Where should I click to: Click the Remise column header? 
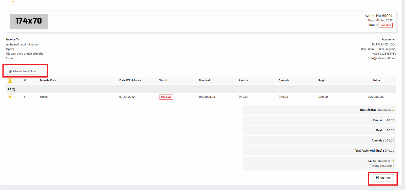point(243,80)
